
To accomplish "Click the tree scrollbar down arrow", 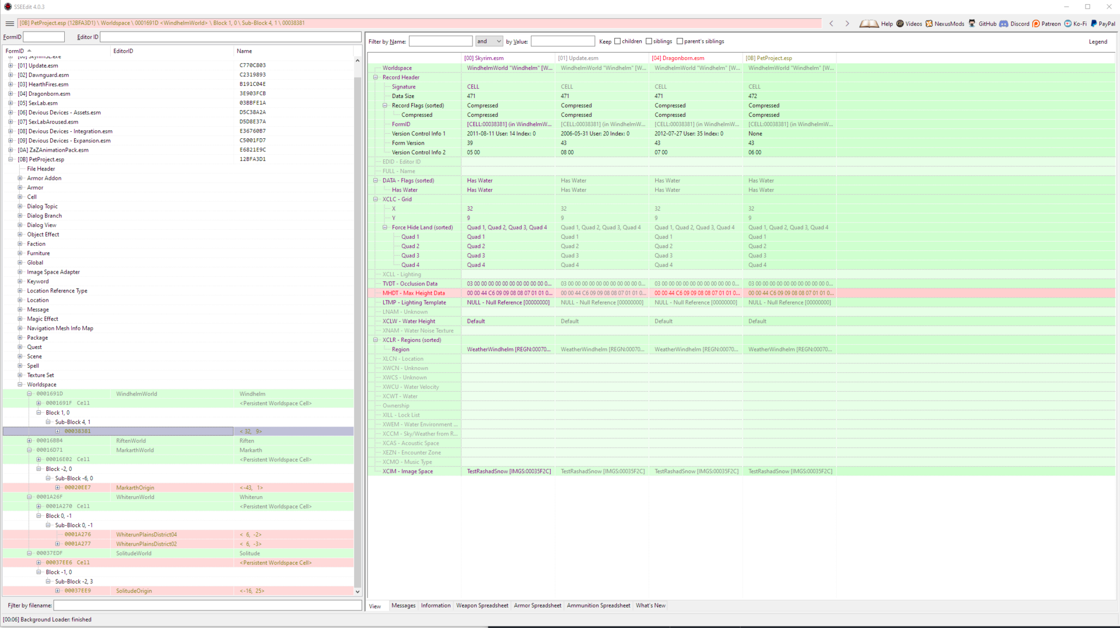I will coord(358,591).
